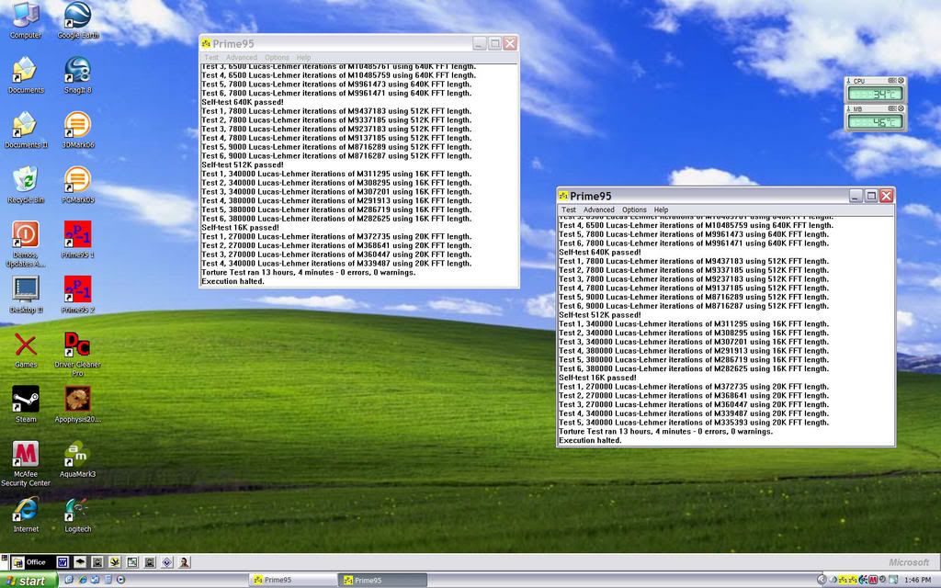Click the McAfee tray icon
The image size is (941, 588).
873,580
